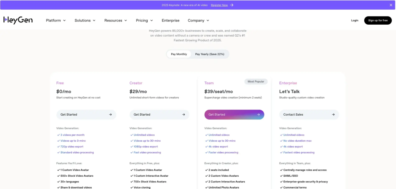Click 'Share & download videos' feature
The image size is (396, 189).
click(76, 187)
